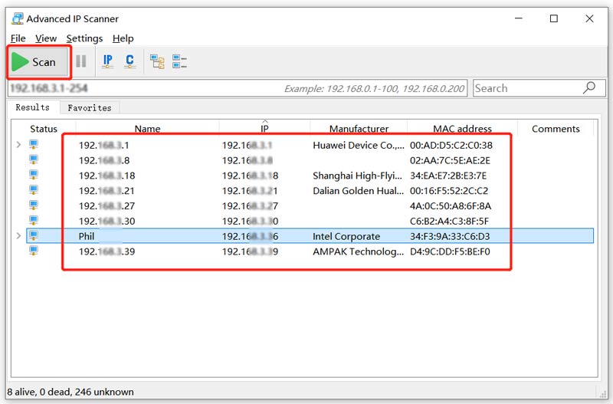Open the Settings menu

pos(84,38)
